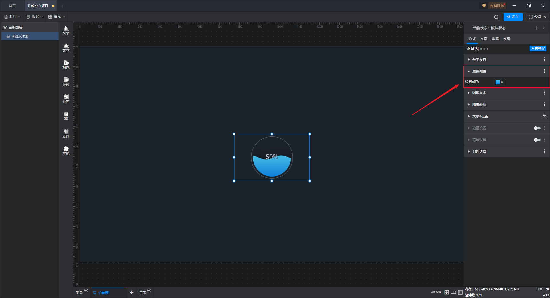Toggle the 边框设置 switch
Image resolution: width=550 pixels, height=298 pixels.
point(537,128)
